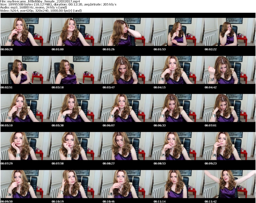Image resolution: width=256 pixels, height=203 pixels.
Task: Select the thumbnail at 00:00:28
Action: 26,32
